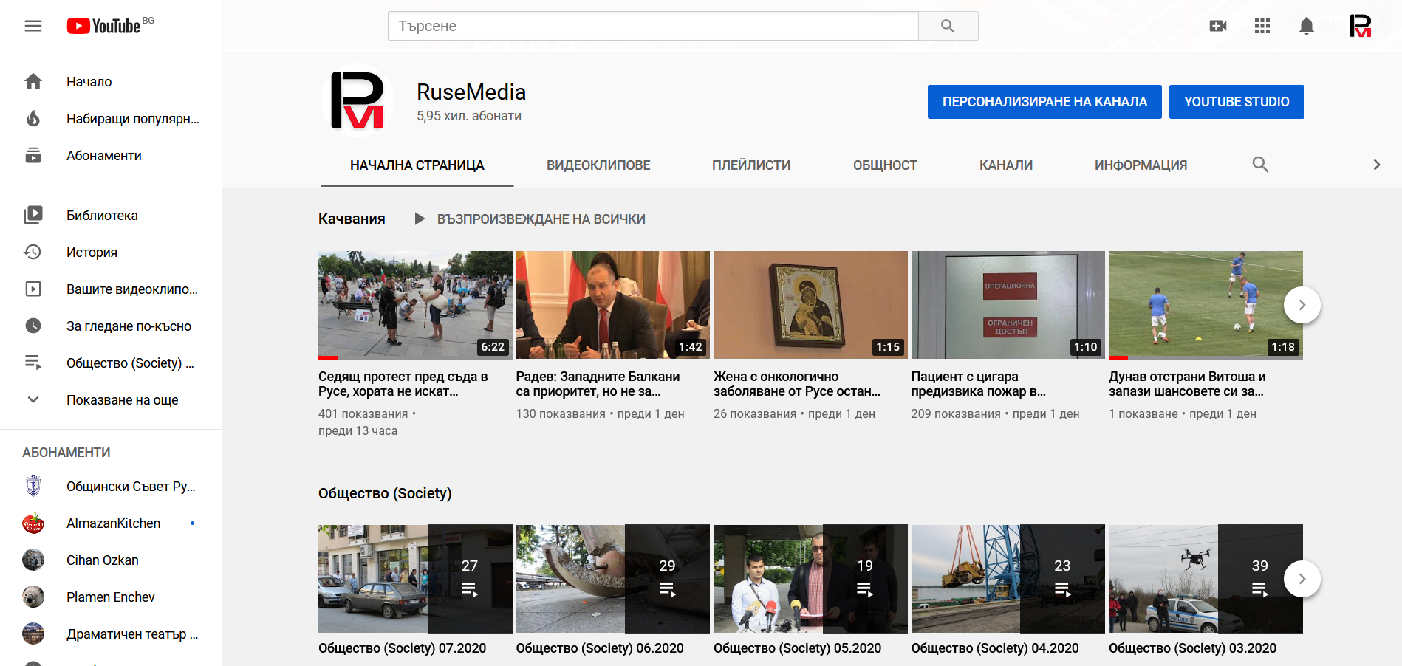Open Общество (Society) 07.2020 playlist thumbnail
Image resolution: width=1402 pixels, height=666 pixels.
click(x=415, y=579)
